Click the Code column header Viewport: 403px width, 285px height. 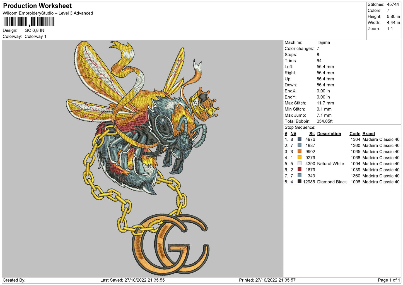pyautogui.click(x=355, y=134)
